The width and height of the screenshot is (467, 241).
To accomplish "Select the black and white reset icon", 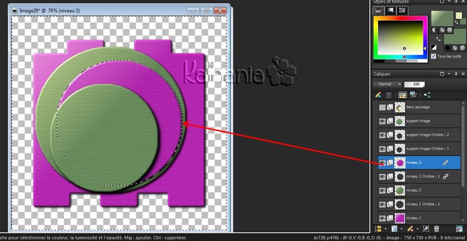I will click(x=434, y=48).
